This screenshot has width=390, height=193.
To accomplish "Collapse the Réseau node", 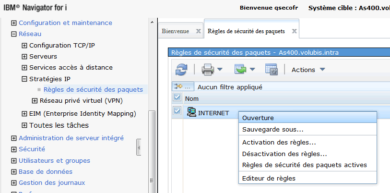I will pyautogui.click(x=14, y=34).
